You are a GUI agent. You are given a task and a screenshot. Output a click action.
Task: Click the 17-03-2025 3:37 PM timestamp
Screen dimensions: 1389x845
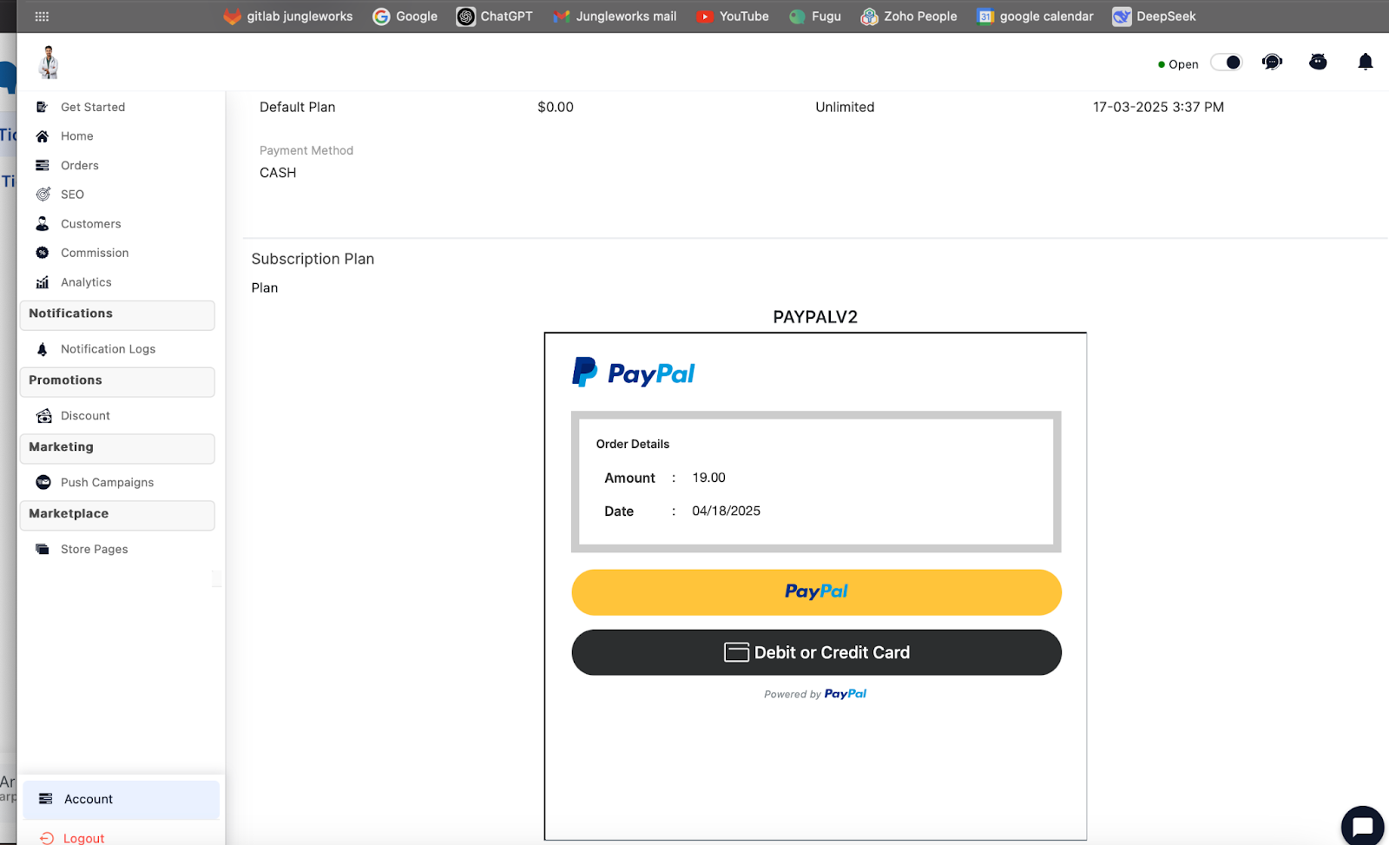tap(1158, 107)
